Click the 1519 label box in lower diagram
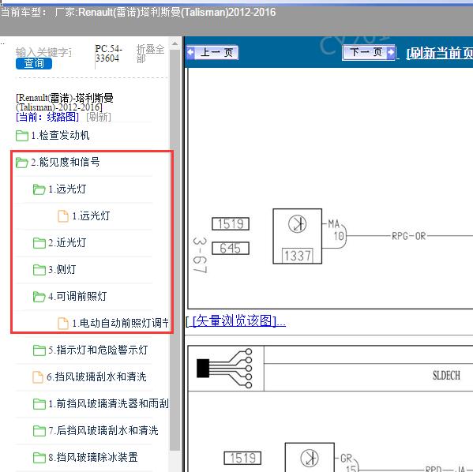The height and width of the screenshot is (472, 473). [x=242, y=459]
